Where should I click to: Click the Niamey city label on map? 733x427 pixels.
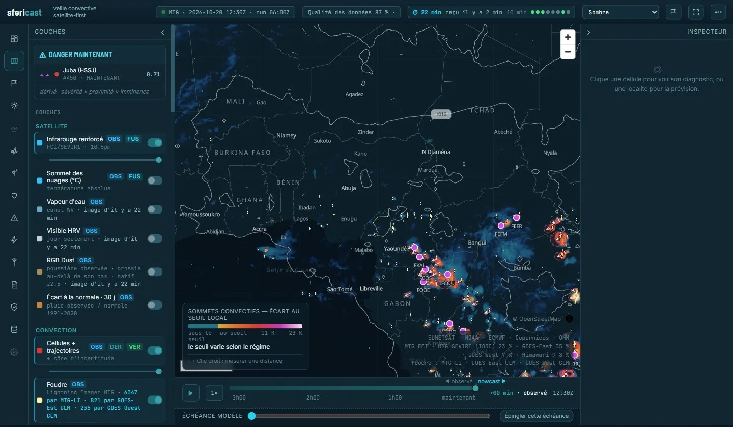click(286, 135)
